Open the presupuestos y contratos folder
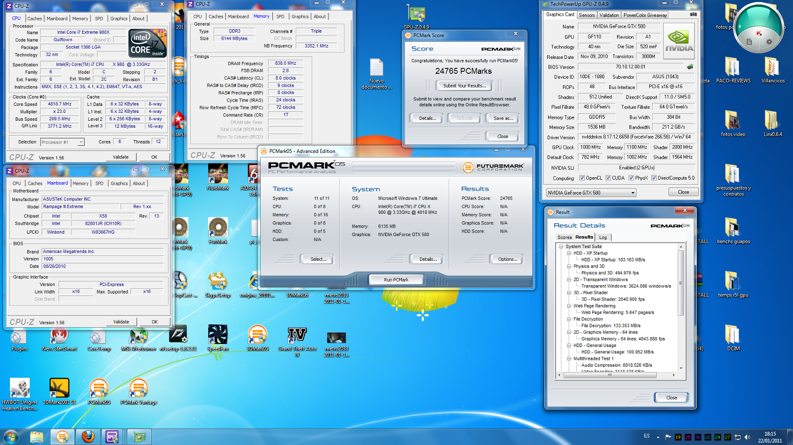Viewport: 793px width, 445px height. [733, 180]
